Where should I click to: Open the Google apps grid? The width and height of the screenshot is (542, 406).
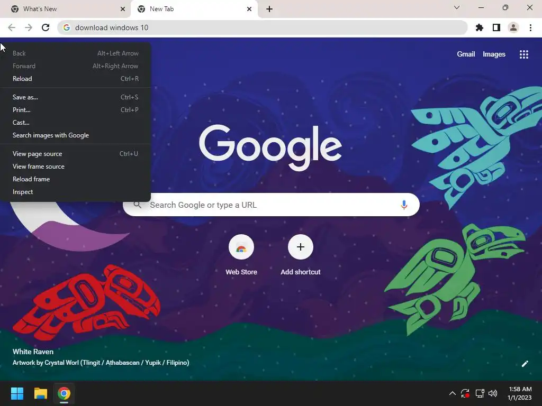pyautogui.click(x=524, y=54)
